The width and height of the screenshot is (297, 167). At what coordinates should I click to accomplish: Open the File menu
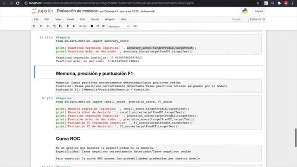coord(36,19)
